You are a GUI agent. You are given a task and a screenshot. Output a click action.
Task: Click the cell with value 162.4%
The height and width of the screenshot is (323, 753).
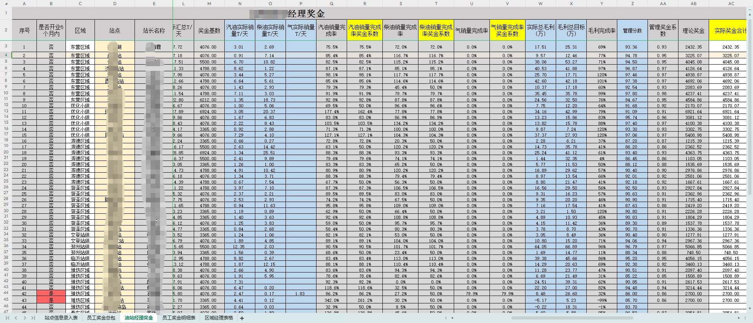365,111
